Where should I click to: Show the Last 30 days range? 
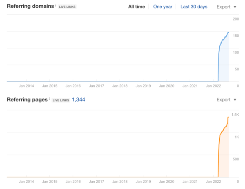coord(194,7)
